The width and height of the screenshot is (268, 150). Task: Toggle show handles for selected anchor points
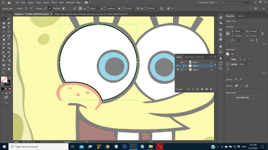pos(45,8)
